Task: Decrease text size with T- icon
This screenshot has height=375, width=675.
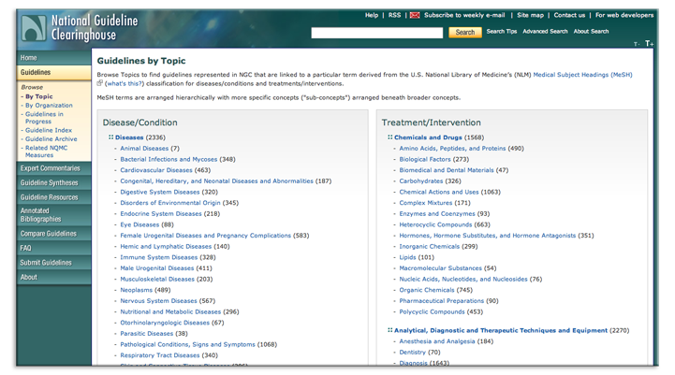Action: point(637,44)
